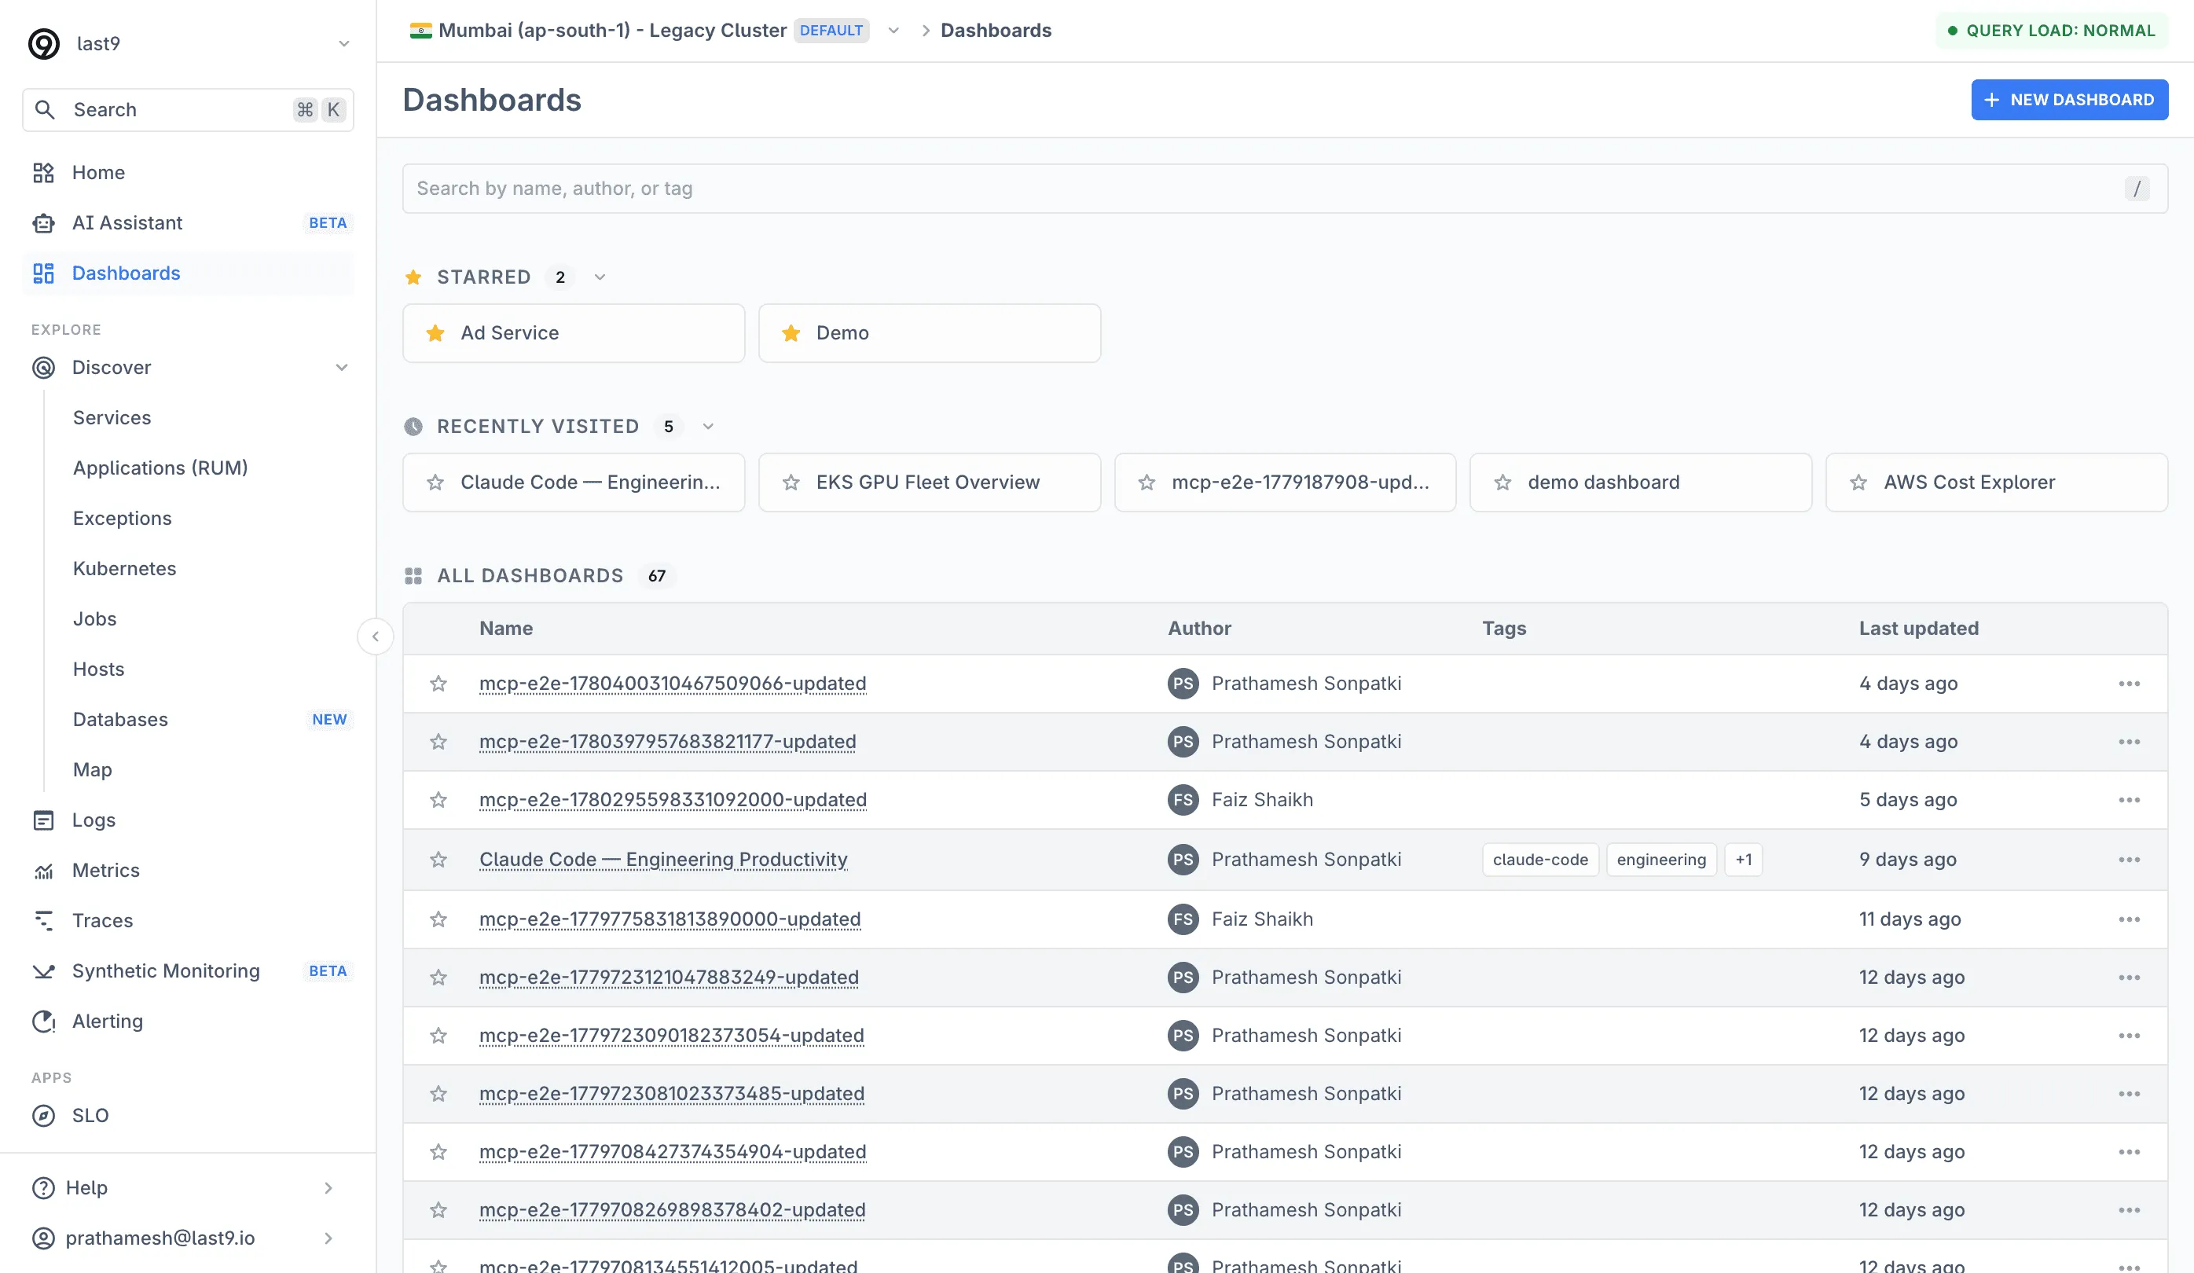Click the Dashboards breadcrumb text
This screenshot has width=2194, height=1273.
point(996,31)
